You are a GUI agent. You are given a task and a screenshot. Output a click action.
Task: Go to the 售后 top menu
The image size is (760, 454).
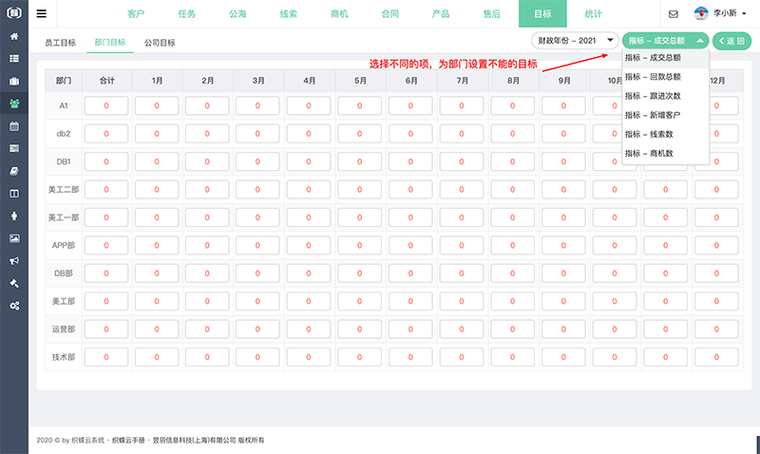tap(491, 13)
